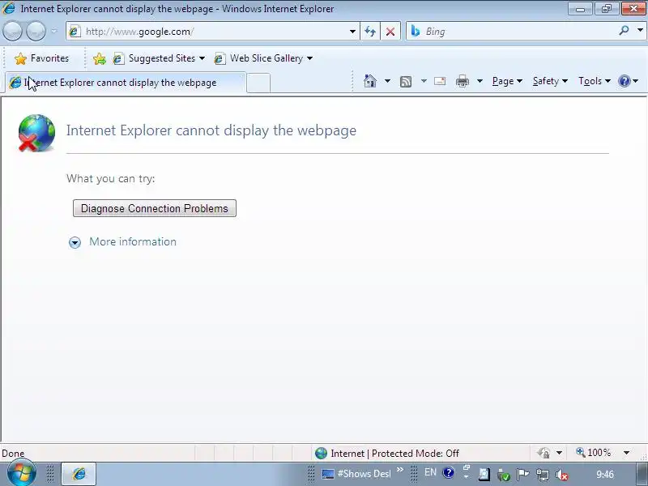Click the network connection tray icon
The width and height of the screenshot is (648, 486).
(542, 475)
